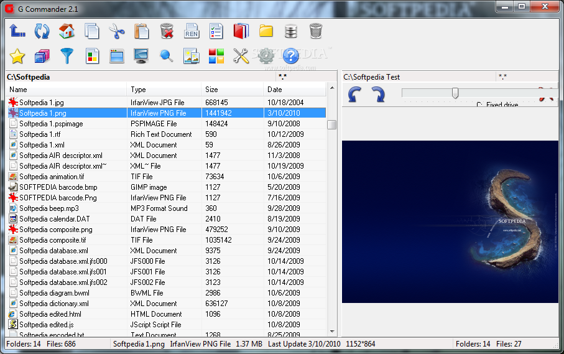Viewport: 564px width, 354px height.
Task: Click the *.* filter field in the right panel
Action: point(527,77)
